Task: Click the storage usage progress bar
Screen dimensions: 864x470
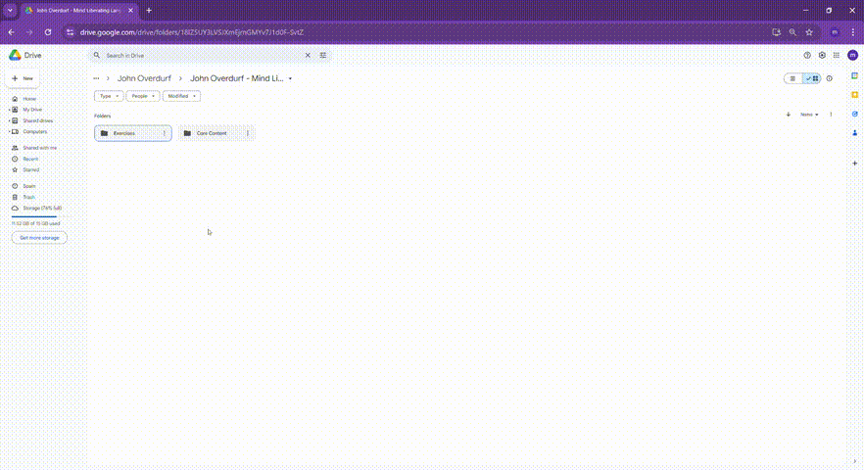Action: tap(39, 217)
